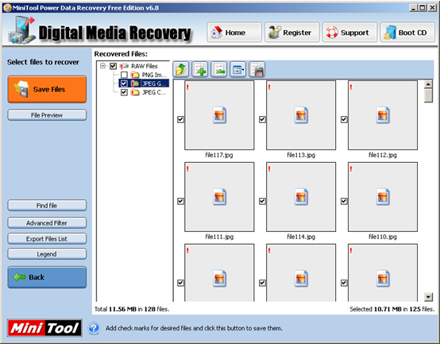Uncheck the JPEG C... folder checkbox

124,92
